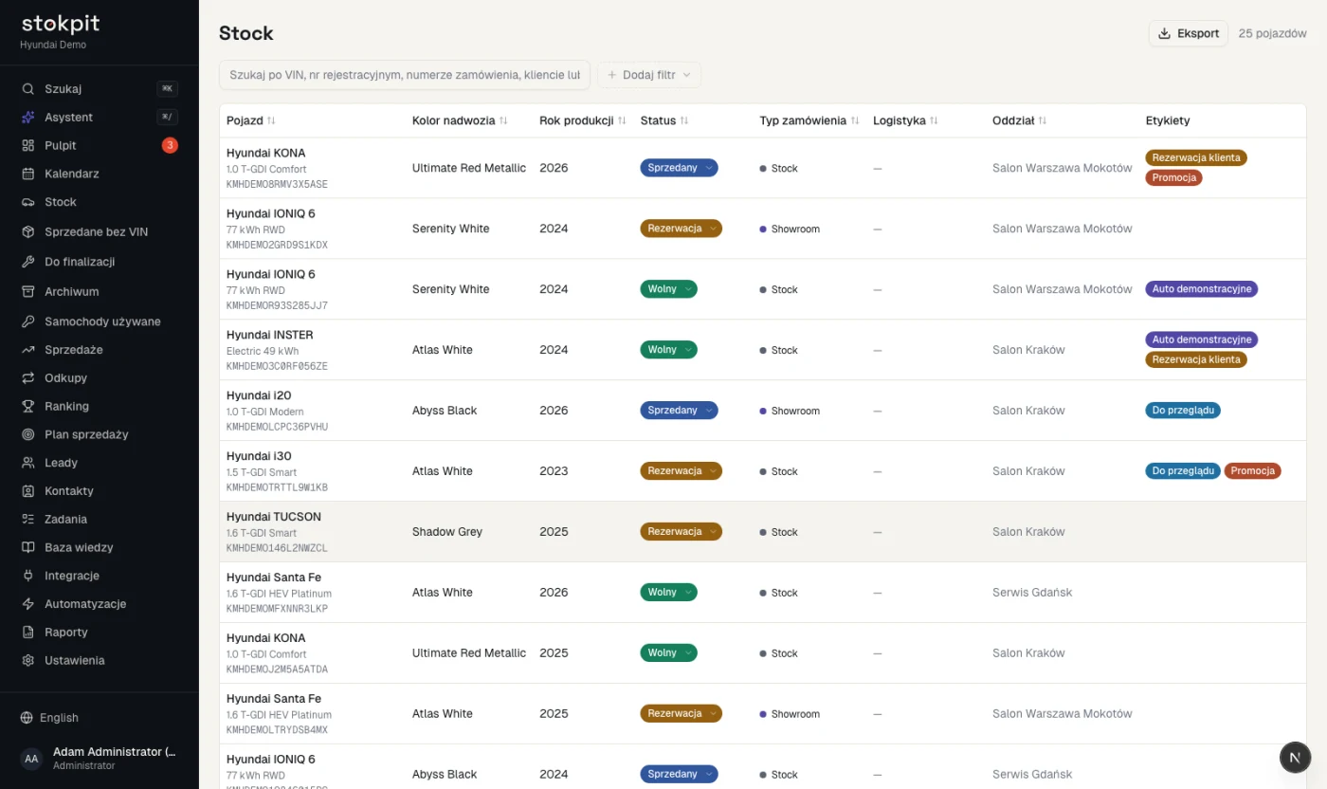Open Rezerwacja status dropdown for Hyundai i30
1327x789 pixels.
tap(681, 471)
